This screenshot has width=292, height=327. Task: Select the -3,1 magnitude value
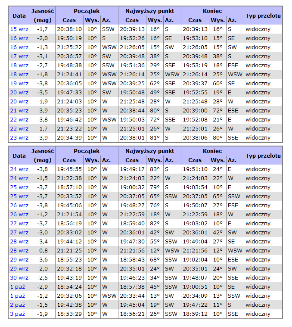click(x=42, y=56)
